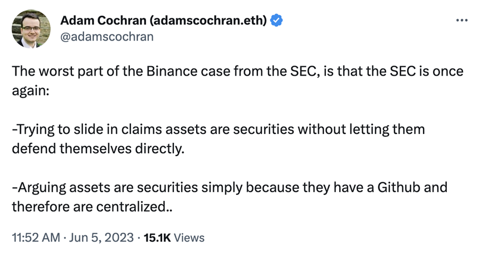View the 15.1K view count
The height and width of the screenshot is (255, 482).
pyautogui.click(x=157, y=238)
